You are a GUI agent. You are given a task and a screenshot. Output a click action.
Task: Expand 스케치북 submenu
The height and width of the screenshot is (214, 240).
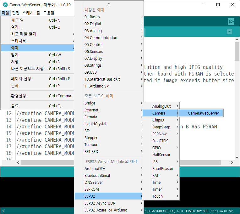click(37, 41)
